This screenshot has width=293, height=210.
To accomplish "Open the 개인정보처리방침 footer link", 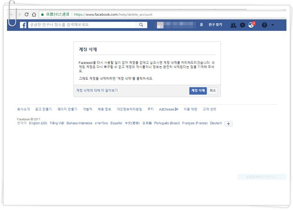I will [x=129, y=109].
